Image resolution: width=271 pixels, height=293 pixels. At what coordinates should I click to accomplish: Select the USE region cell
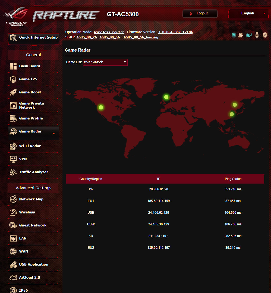[x=91, y=213]
